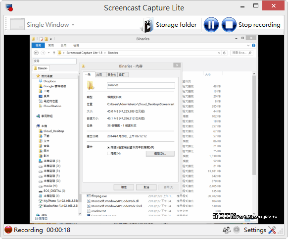The width and height of the screenshot is (288, 239).
Task: Click the new folder quick access toolbar icon
Action: (x=47, y=39)
